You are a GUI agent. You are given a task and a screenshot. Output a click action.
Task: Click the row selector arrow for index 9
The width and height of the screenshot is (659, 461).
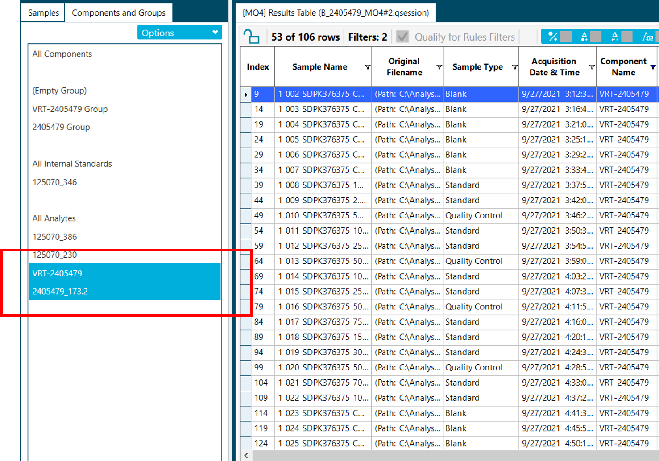(246, 94)
